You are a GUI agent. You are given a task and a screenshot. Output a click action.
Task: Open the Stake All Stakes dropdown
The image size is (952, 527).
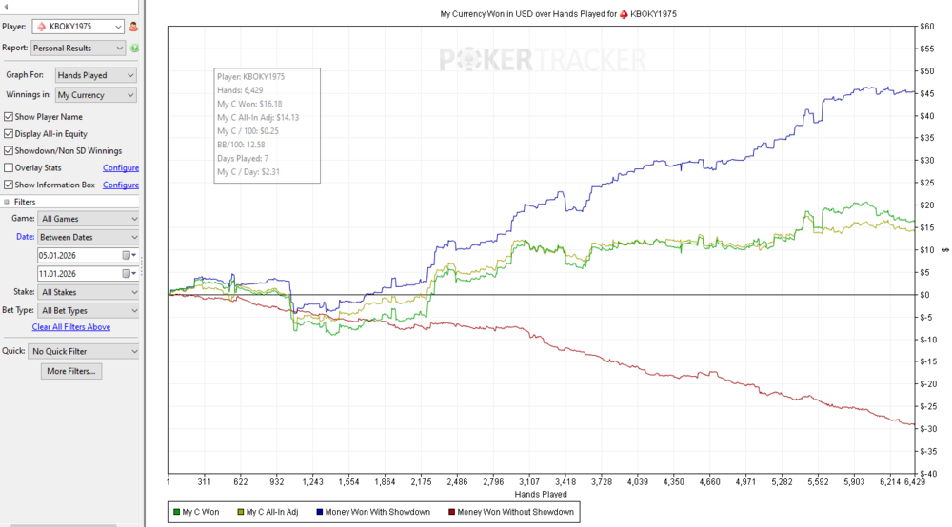(88, 292)
